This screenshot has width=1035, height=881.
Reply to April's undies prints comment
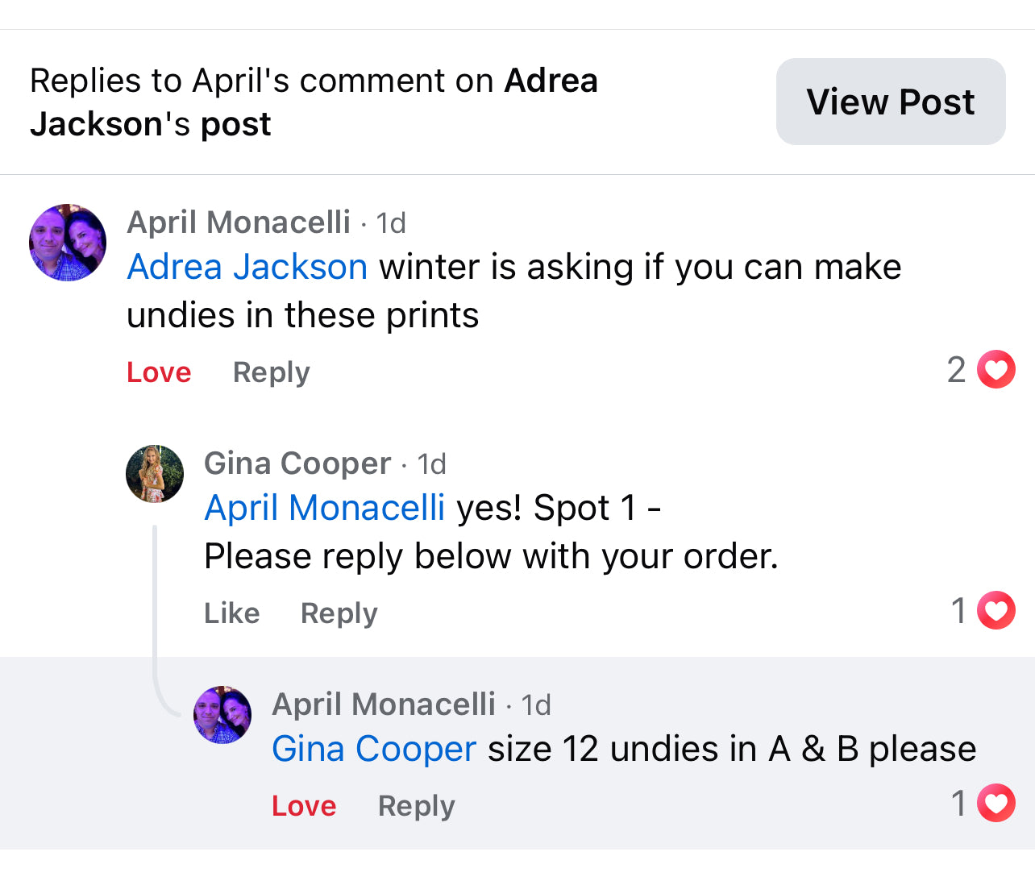click(271, 372)
